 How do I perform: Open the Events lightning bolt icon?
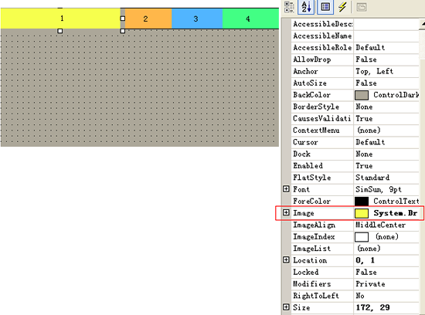(x=342, y=7)
